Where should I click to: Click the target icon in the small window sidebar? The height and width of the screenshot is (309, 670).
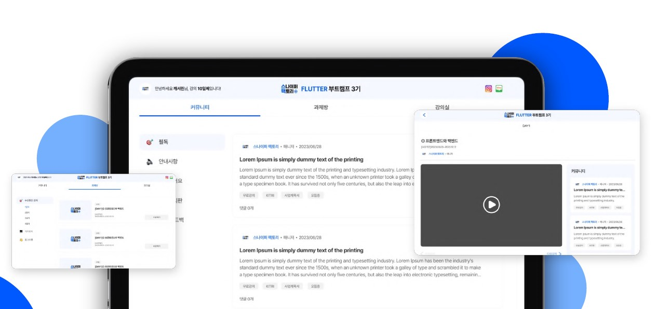[21, 200]
